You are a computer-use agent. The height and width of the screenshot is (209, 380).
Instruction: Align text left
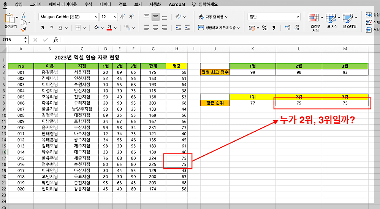coord(147,28)
